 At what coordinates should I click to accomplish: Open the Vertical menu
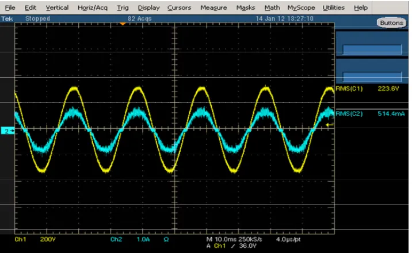tap(57, 8)
